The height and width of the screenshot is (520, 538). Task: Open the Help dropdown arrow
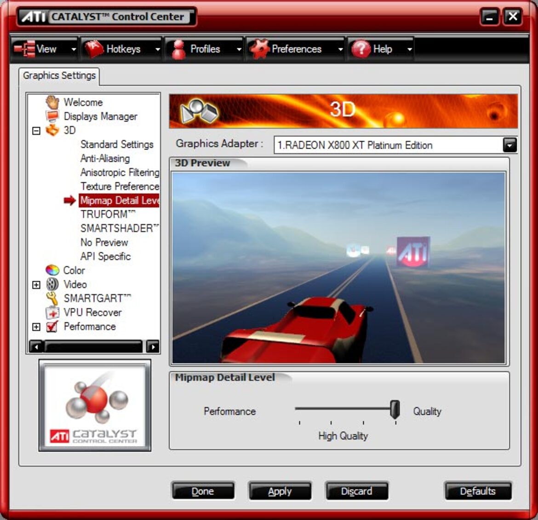click(x=409, y=49)
